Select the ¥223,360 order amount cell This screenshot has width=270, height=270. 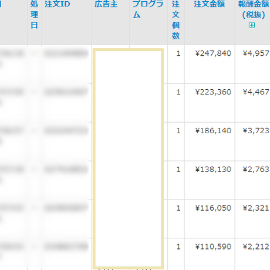[x=213, y=92]
